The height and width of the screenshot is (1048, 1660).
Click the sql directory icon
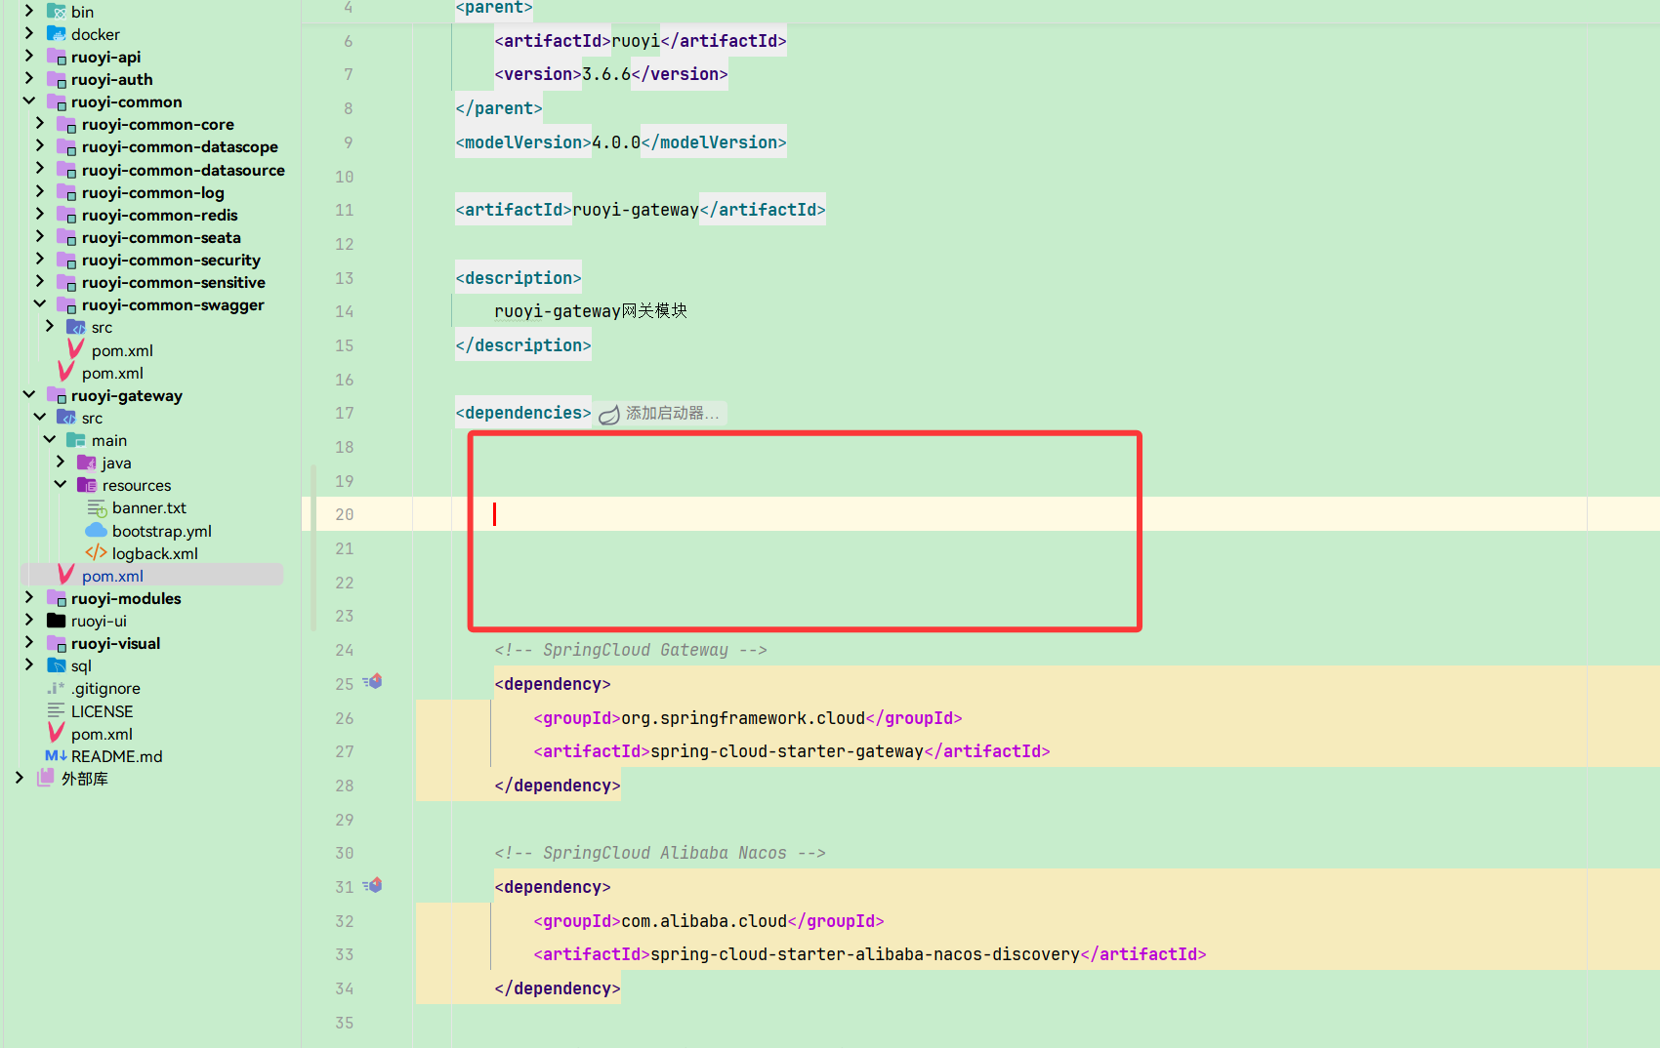click(57, 665)
